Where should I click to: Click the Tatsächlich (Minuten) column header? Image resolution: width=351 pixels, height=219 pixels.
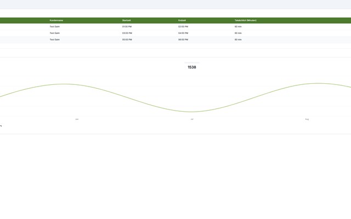(x=246, y=20)
